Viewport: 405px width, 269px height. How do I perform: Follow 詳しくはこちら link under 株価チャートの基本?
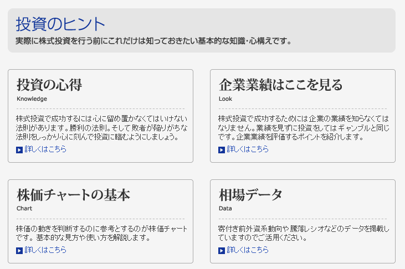click(45, 250)
